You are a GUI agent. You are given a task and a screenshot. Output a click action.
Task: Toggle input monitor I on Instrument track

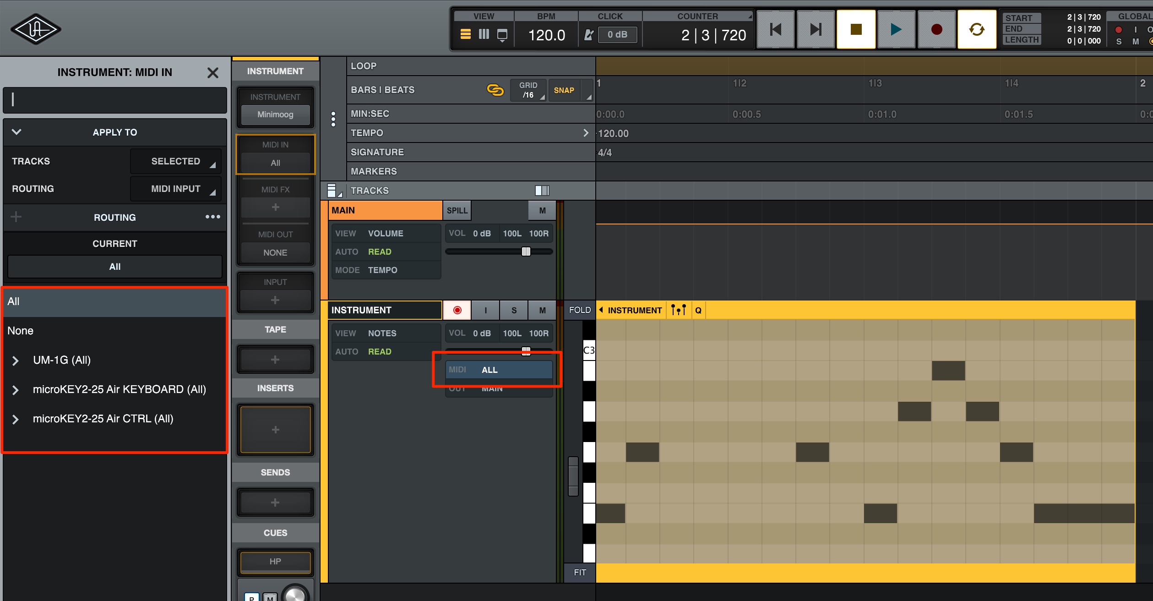pyautogui.click(x=485, y=310)
